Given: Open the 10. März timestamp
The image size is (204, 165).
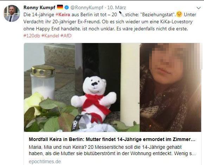Looking at the screenshot, I should 116,7.
